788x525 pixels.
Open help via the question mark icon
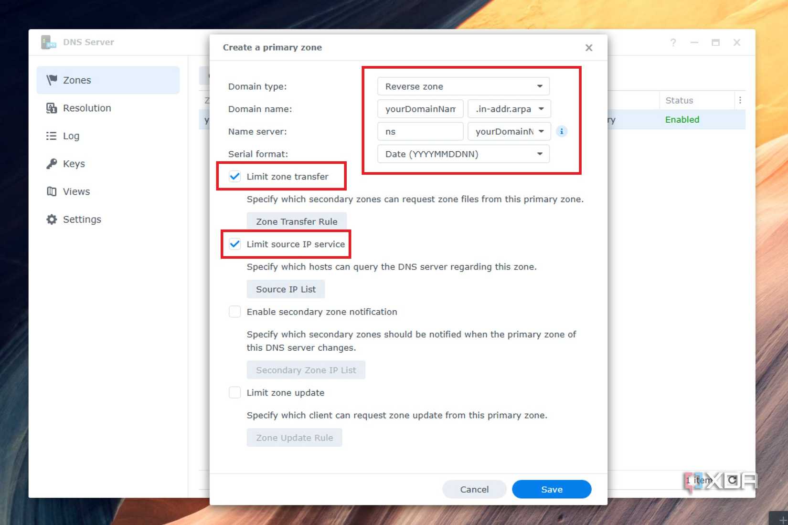(x=673, y=42)
